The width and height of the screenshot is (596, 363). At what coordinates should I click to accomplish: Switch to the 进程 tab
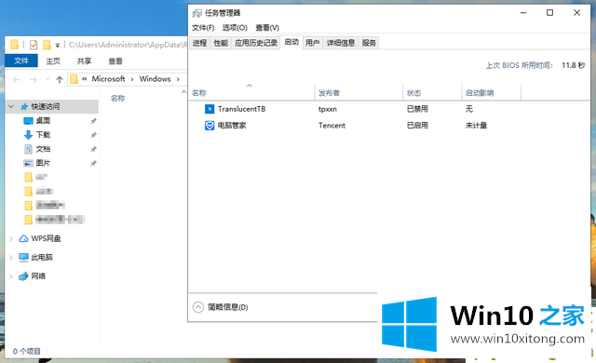[199, 43]
